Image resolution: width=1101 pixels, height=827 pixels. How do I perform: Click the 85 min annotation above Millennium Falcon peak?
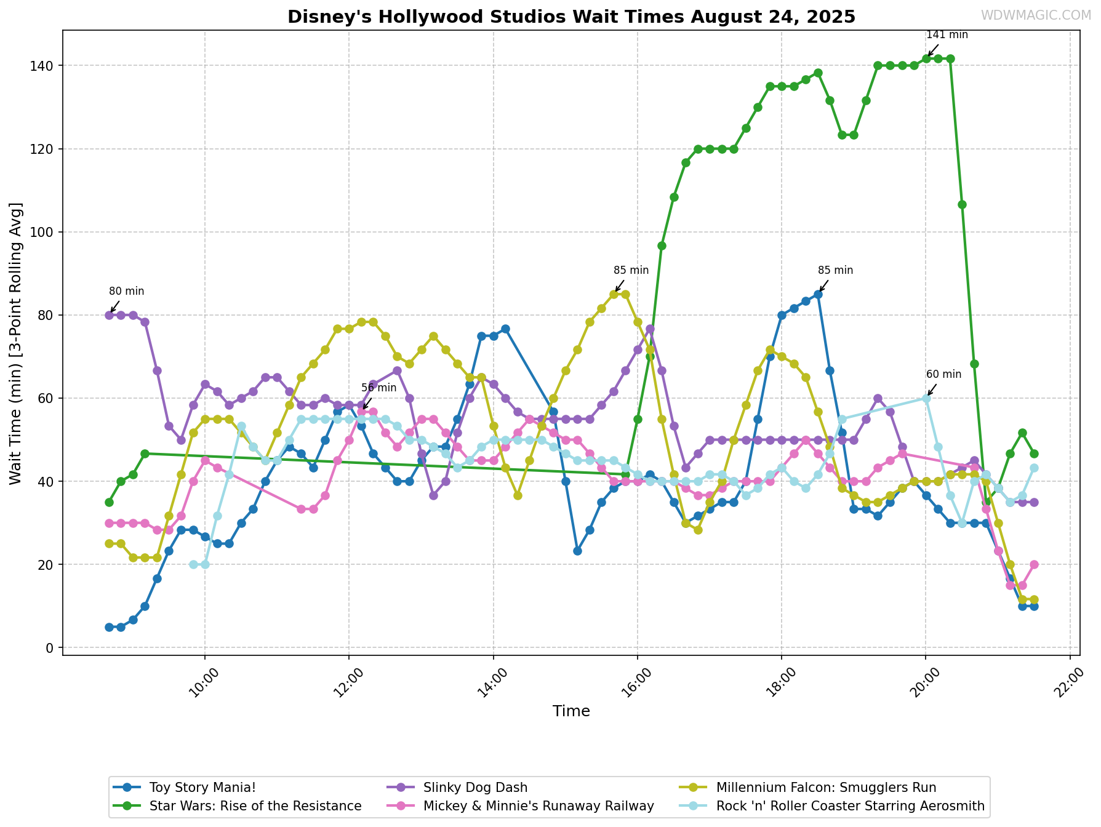(631, 270)
